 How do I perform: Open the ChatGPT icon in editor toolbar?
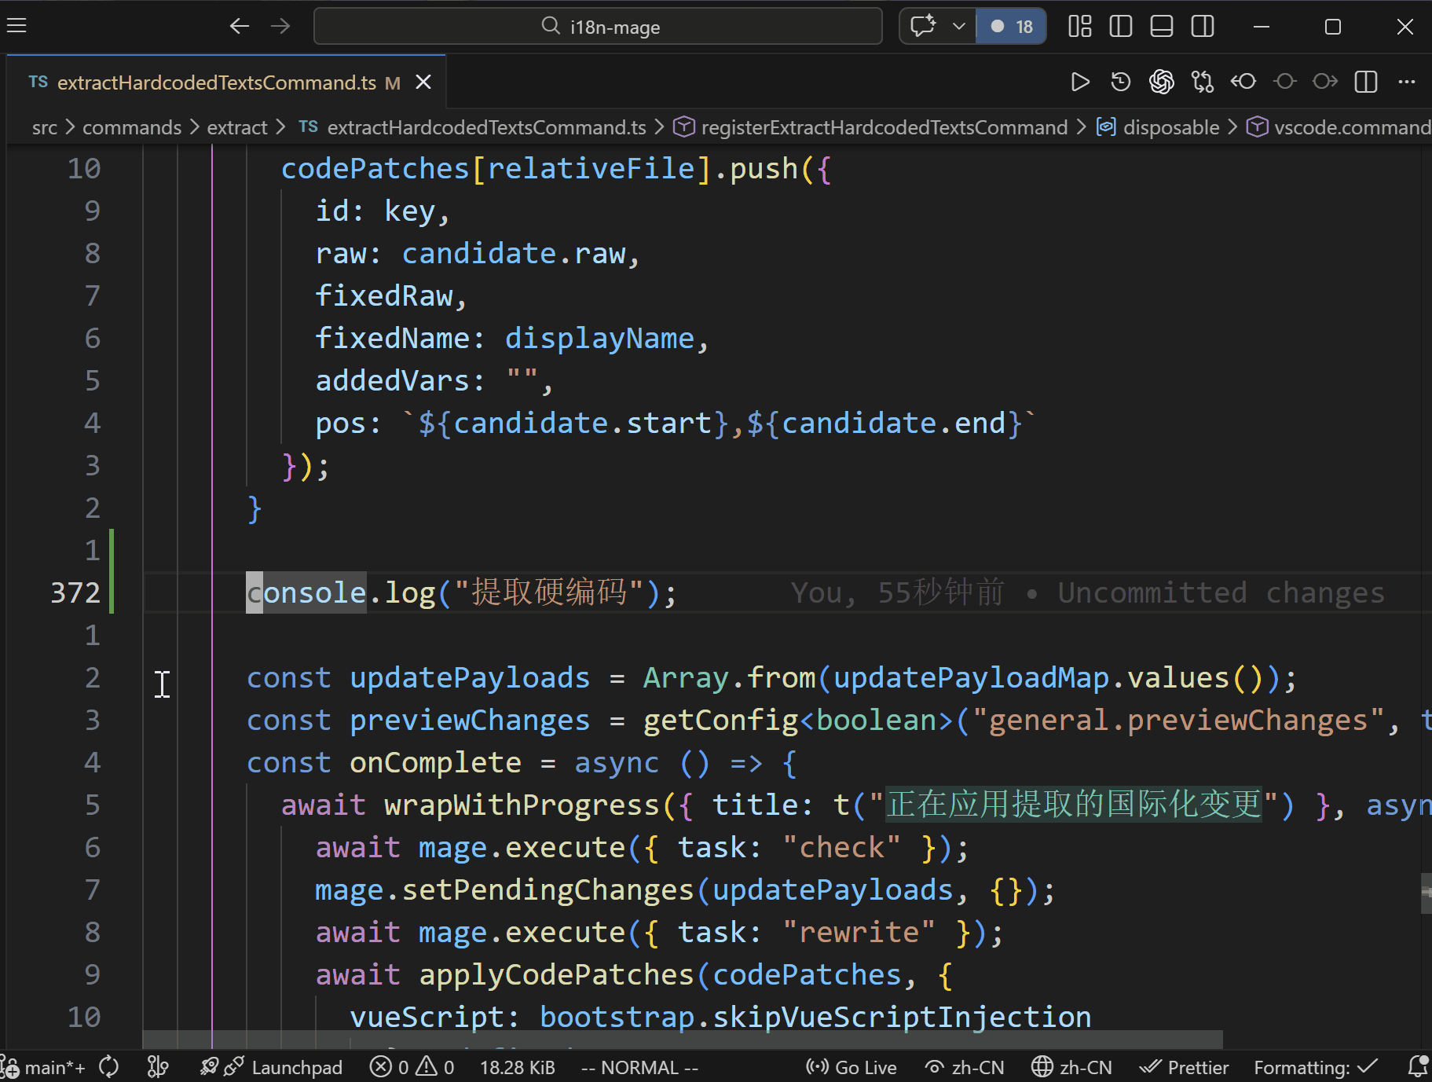point(1162,82)
